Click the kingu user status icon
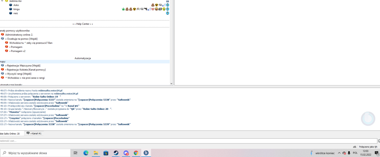Viewport: 380px width, 157px height. [x=10, y=9]
